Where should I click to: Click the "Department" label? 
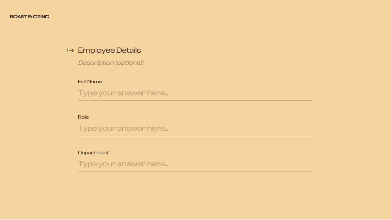tap(93, 152)
